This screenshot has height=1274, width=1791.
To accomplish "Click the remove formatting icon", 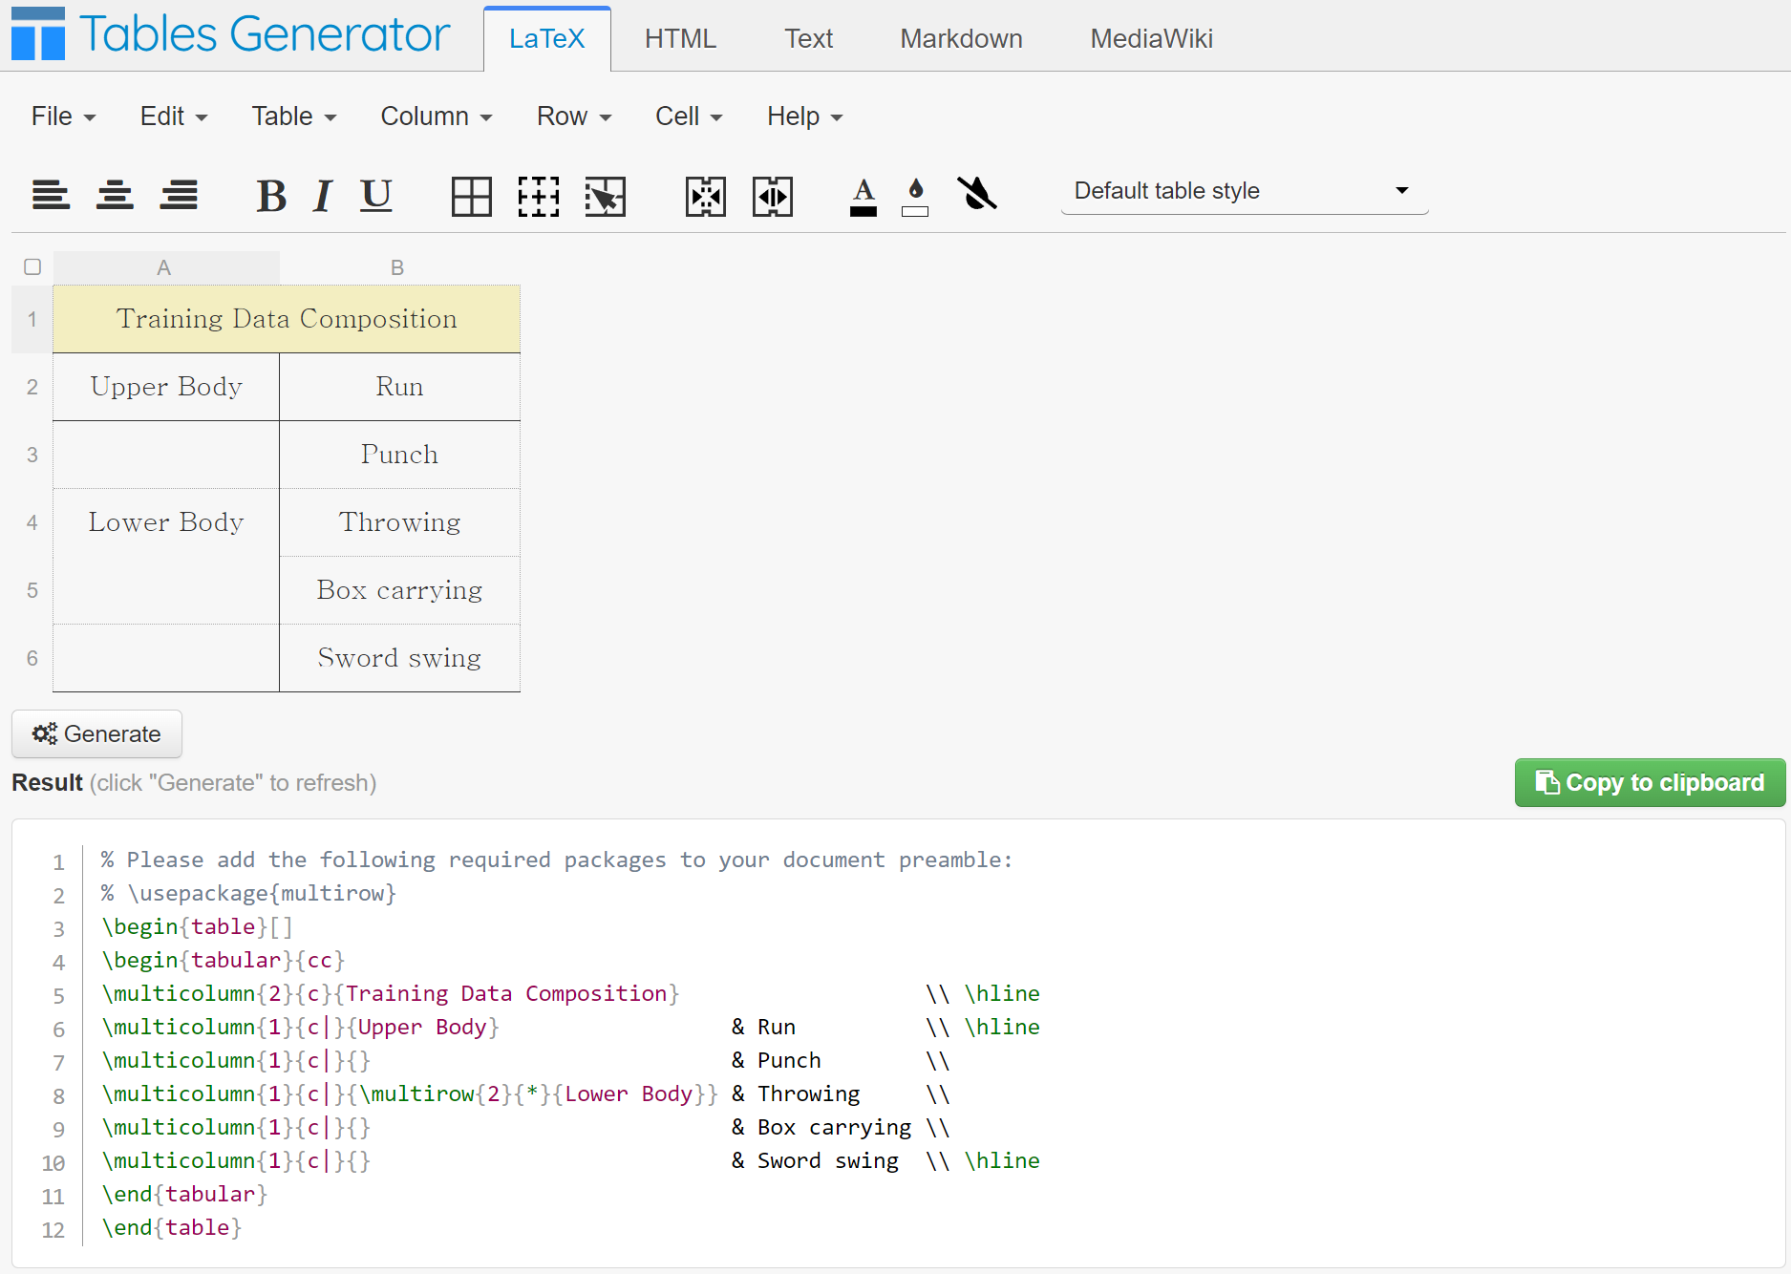I will (x=977, y=194).
